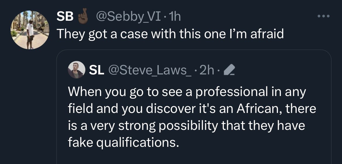Click the SL display name in quote

pyautogui.click(x=97, y=71)
